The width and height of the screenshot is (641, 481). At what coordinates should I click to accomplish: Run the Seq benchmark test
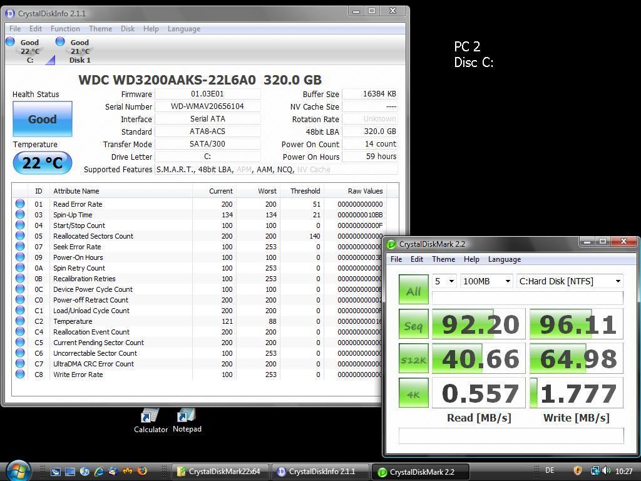[x=414, y=324]
